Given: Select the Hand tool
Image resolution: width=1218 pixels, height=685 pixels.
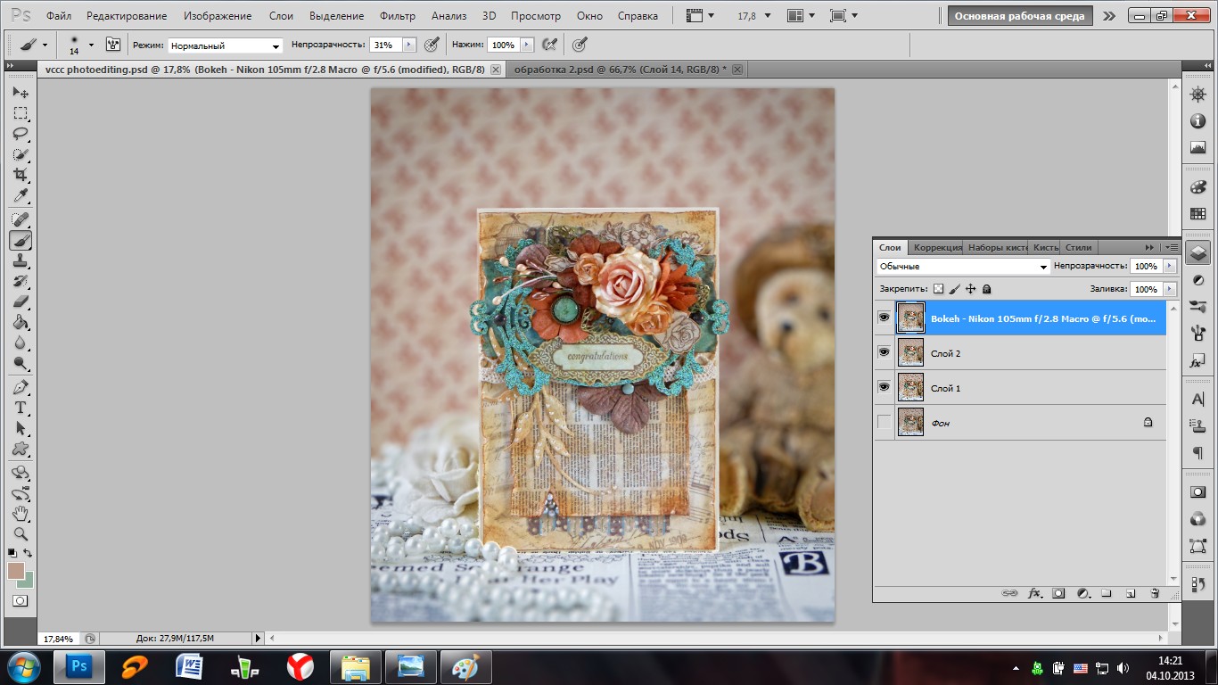Looking at the screenshot, I should [x=21, y=514].
